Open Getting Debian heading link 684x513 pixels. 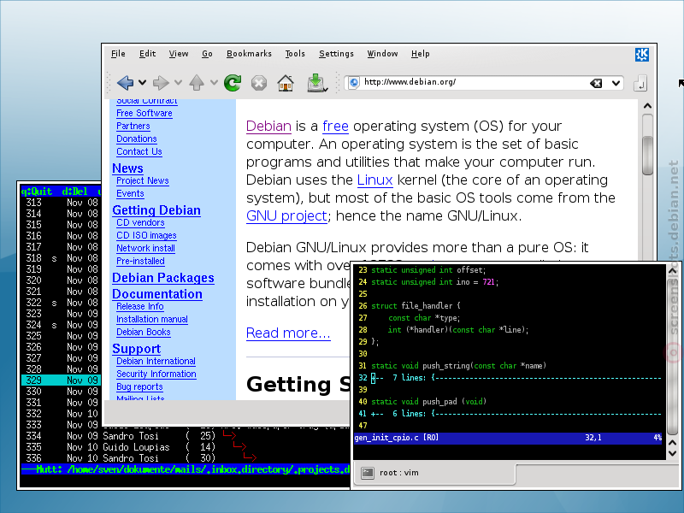(156, 209)
